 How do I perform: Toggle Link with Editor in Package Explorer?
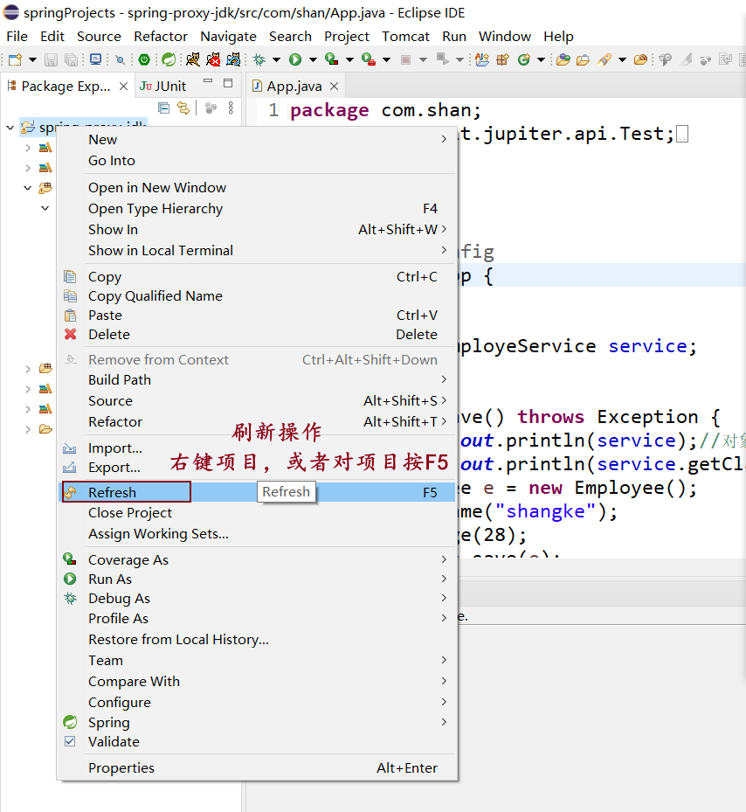[183, 108]
